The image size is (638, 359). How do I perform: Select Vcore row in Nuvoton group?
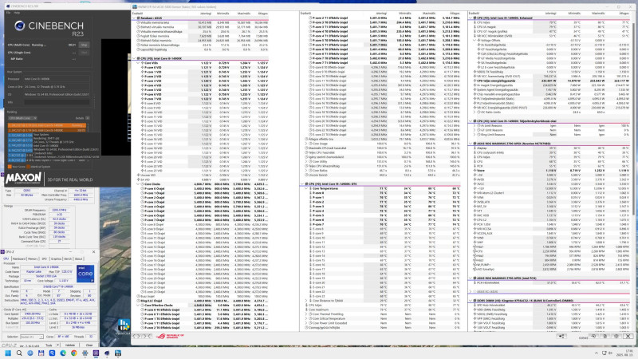coord(549,171)
